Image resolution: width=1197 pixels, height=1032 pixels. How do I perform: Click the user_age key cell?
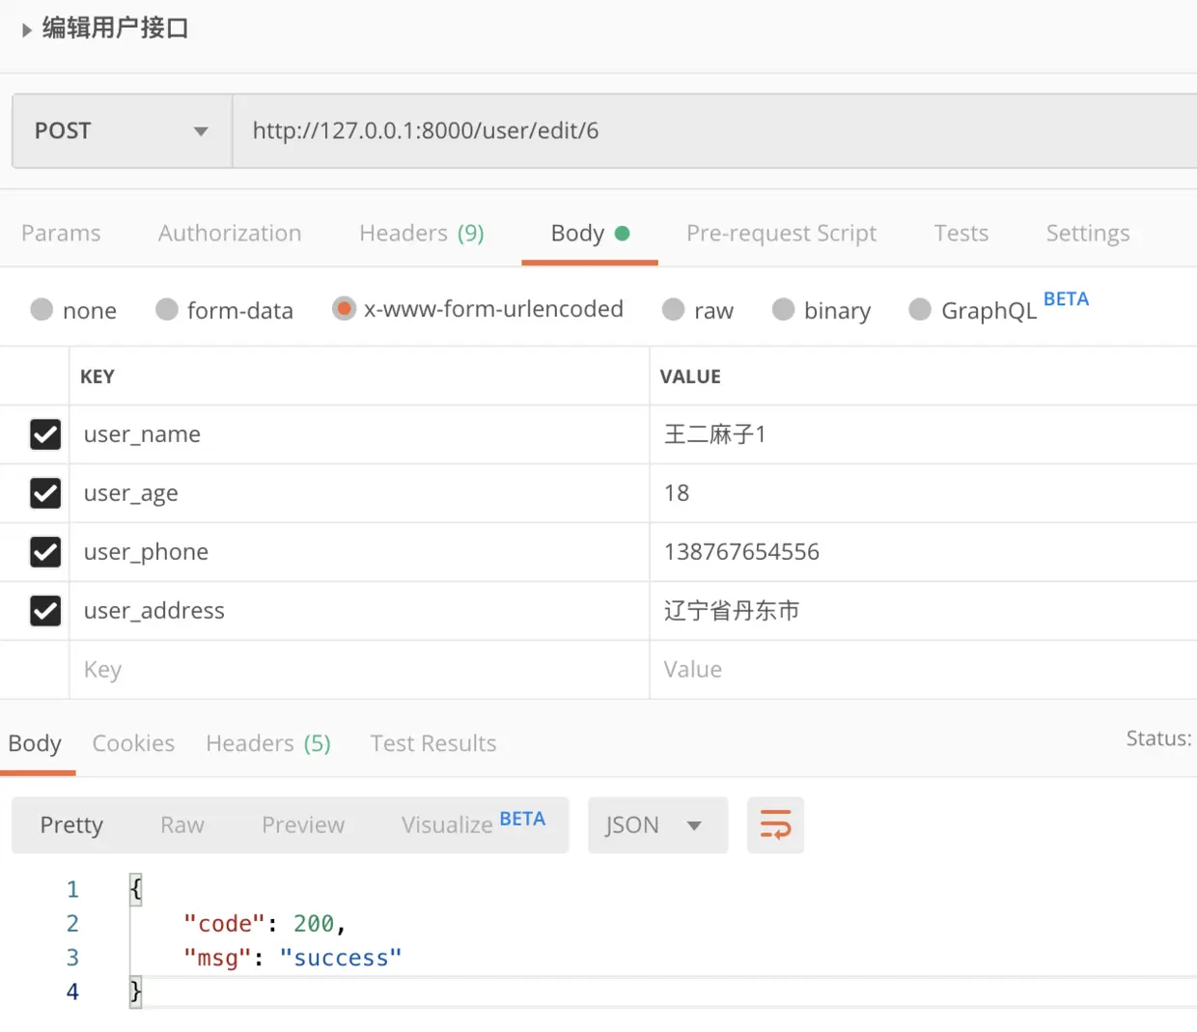click(x=359, y=493)
